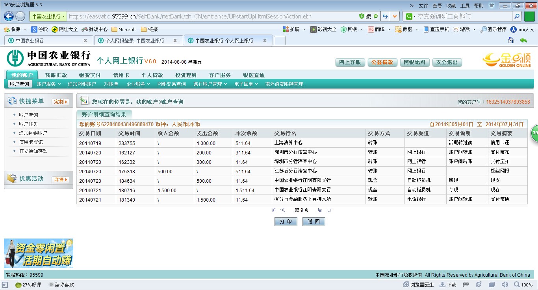Screen dimensions: 538x290
Task: Open the 截图 screenshot tool
Action: (404, 29)
